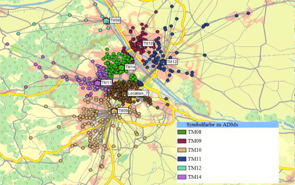This screenshot has width=295, height=185.
Task: Click the TM09 tan house icon
Action: pos(114,111)
